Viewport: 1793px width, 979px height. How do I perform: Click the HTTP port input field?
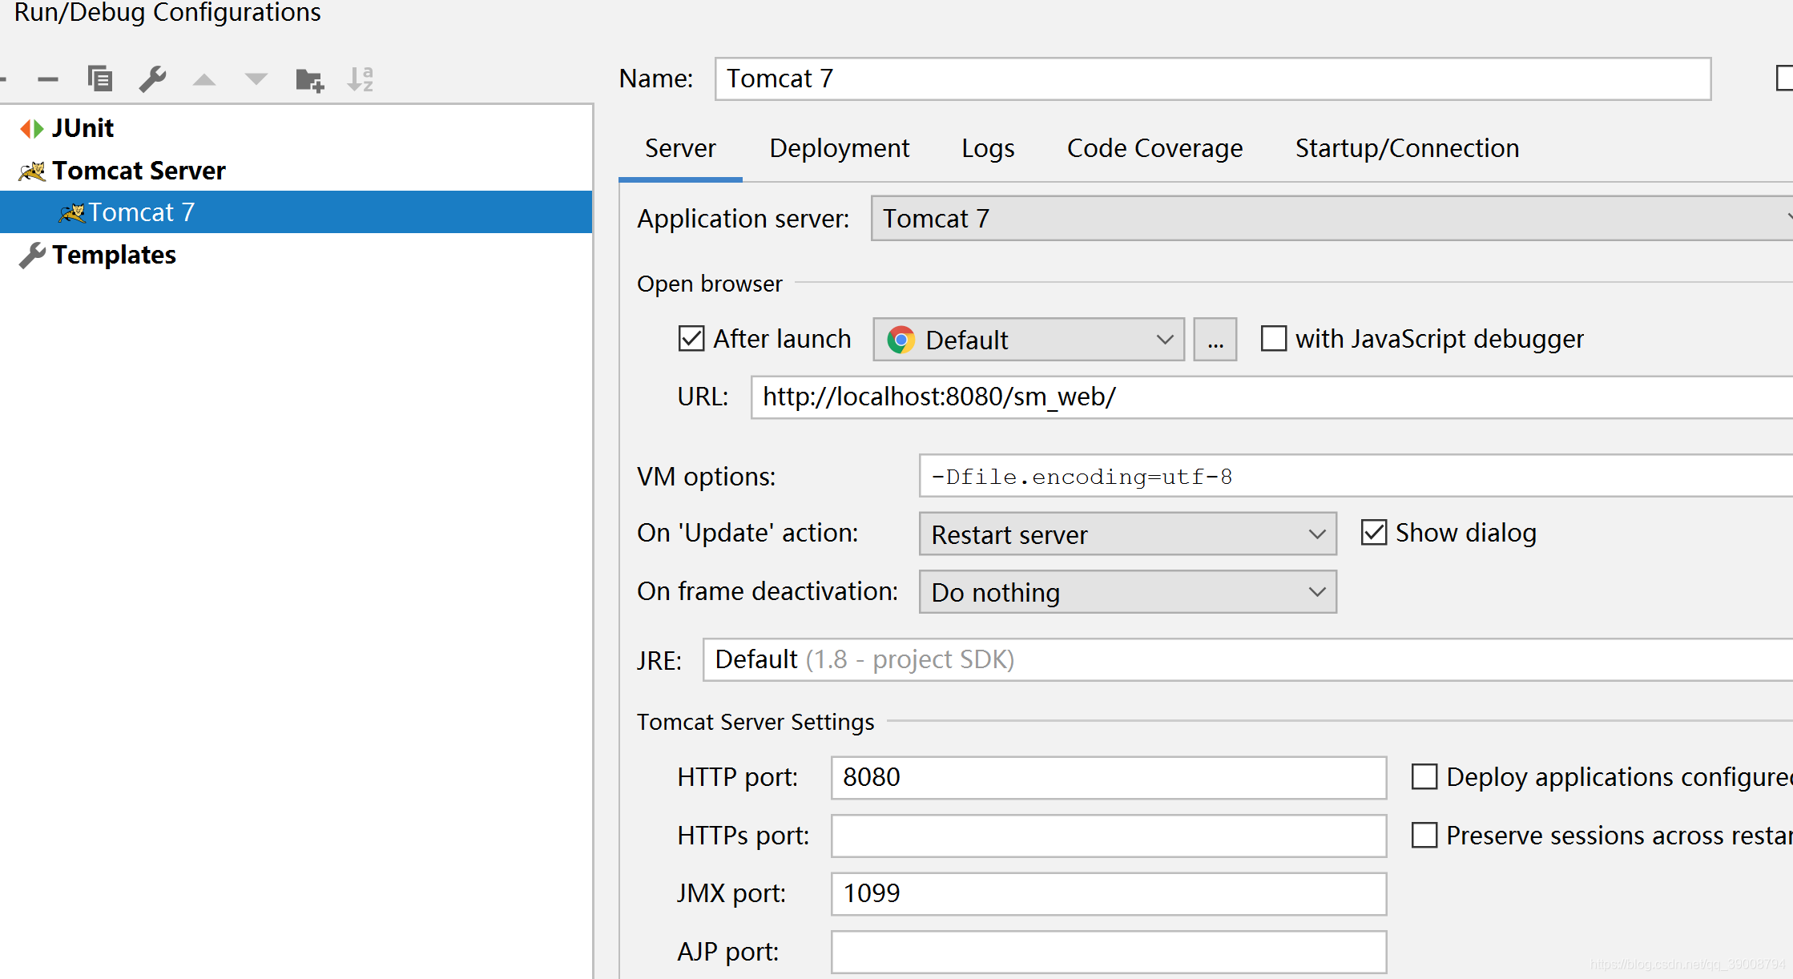click(1108, 777)
